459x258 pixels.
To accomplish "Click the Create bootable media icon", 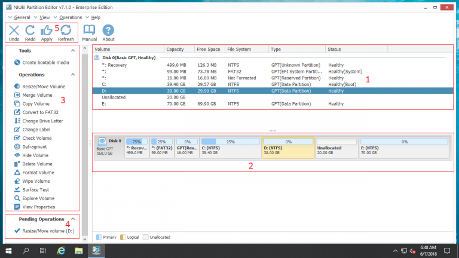I will pos(17,62).
